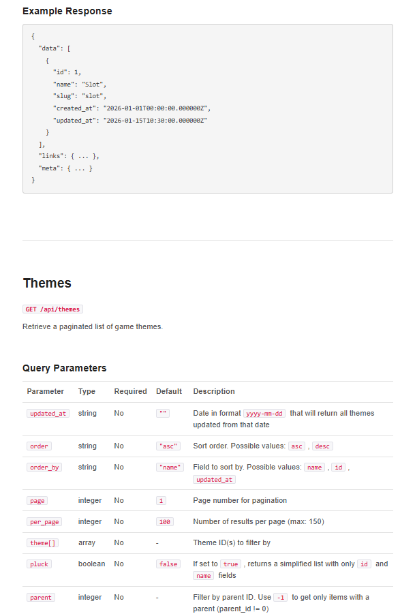This screenshot has width=415, height=614.
Task: Click the desc sort order value
Action: [x=322, y=446]
